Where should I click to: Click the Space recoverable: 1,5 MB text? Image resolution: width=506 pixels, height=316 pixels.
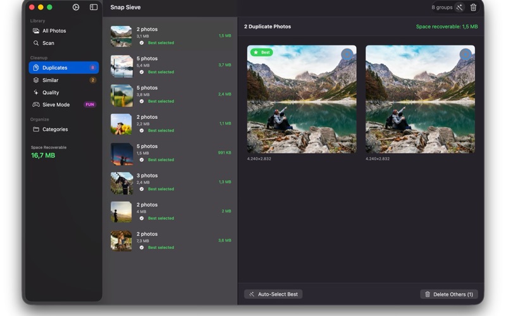coord(447,27)
